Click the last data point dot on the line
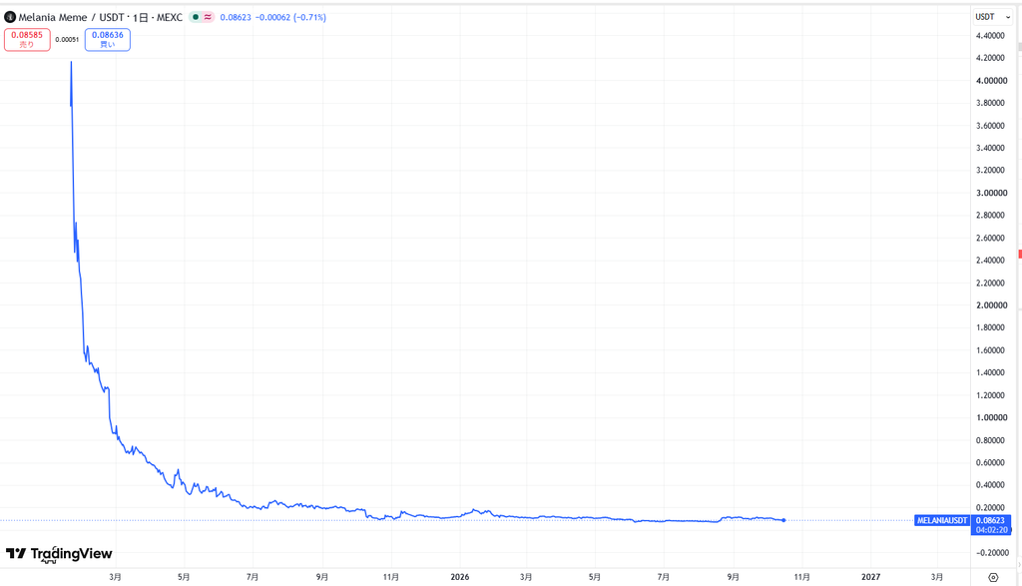 click(783, 520)
